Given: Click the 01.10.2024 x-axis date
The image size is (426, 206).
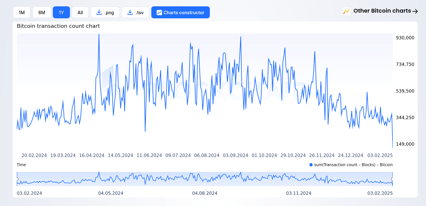Looking at the screenshot, I should (x=264, y=155).
